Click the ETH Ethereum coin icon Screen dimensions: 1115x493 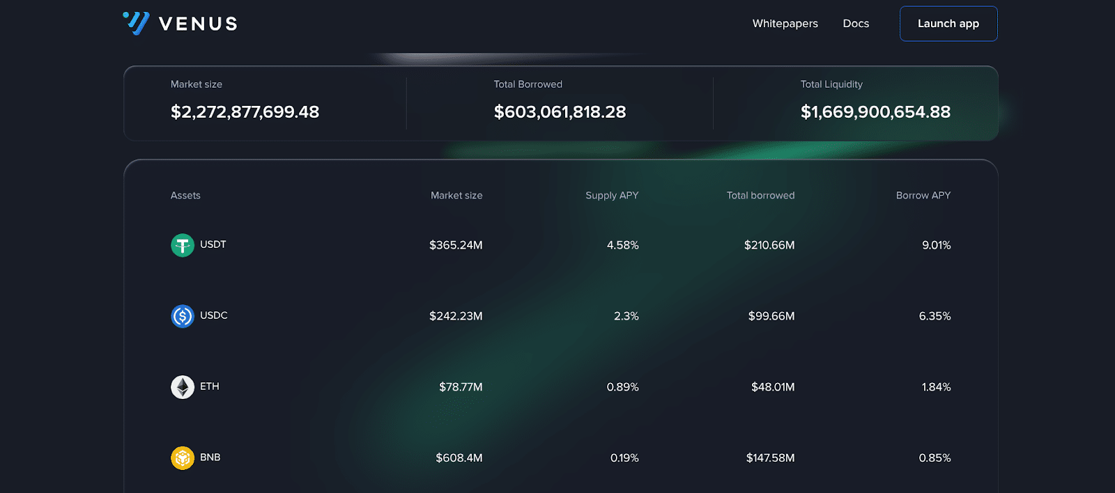(x=183, y=387)
